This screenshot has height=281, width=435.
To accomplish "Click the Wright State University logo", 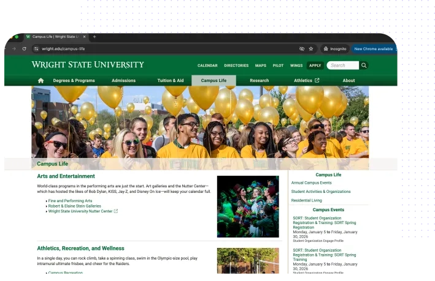I will coord(88,64).
